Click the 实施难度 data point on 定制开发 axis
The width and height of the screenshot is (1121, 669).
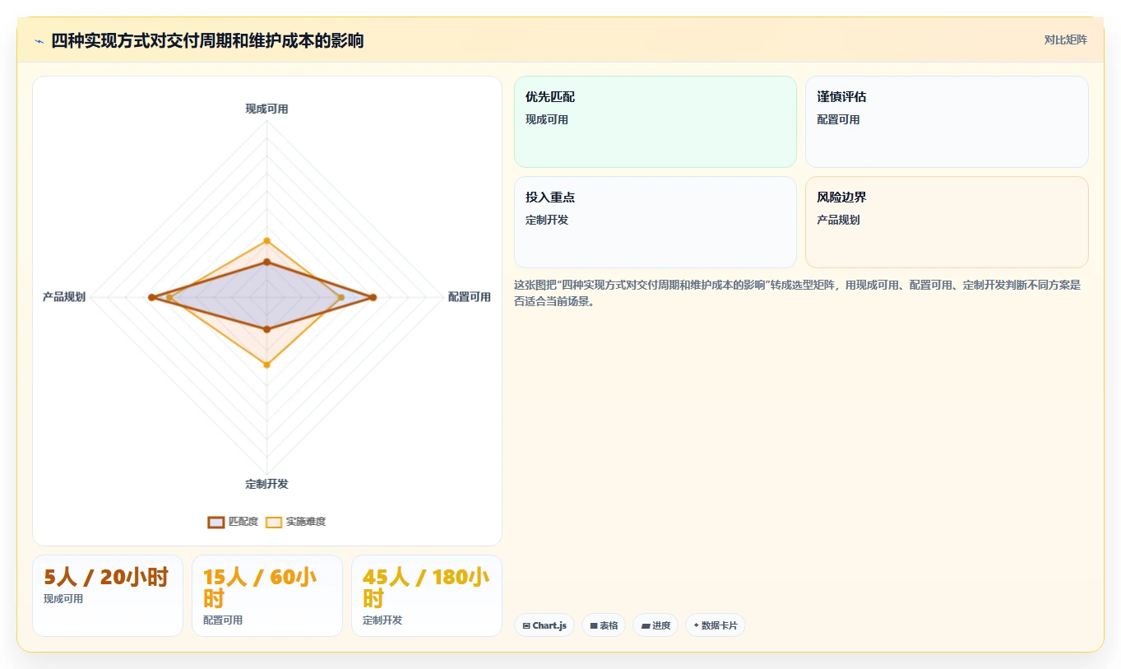(266, 365)
